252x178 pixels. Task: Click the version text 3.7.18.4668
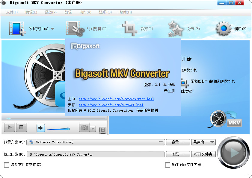point(165,85)
